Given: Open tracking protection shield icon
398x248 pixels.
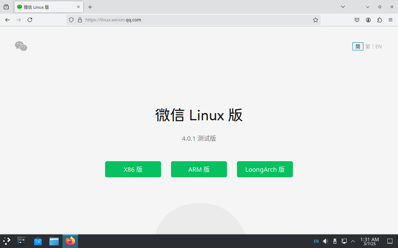Looking at the screenshot, I should click(x=71, y=20).
